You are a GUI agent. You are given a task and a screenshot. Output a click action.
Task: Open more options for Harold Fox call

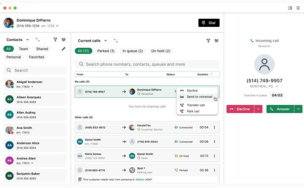click(x=214, y=128)
